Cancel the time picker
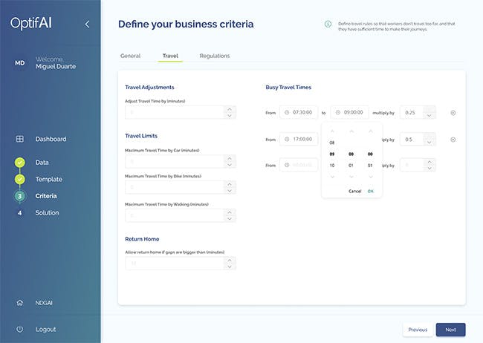Image resolution: width=483 pixels, height=343 pixels. (x=355, y=192)
